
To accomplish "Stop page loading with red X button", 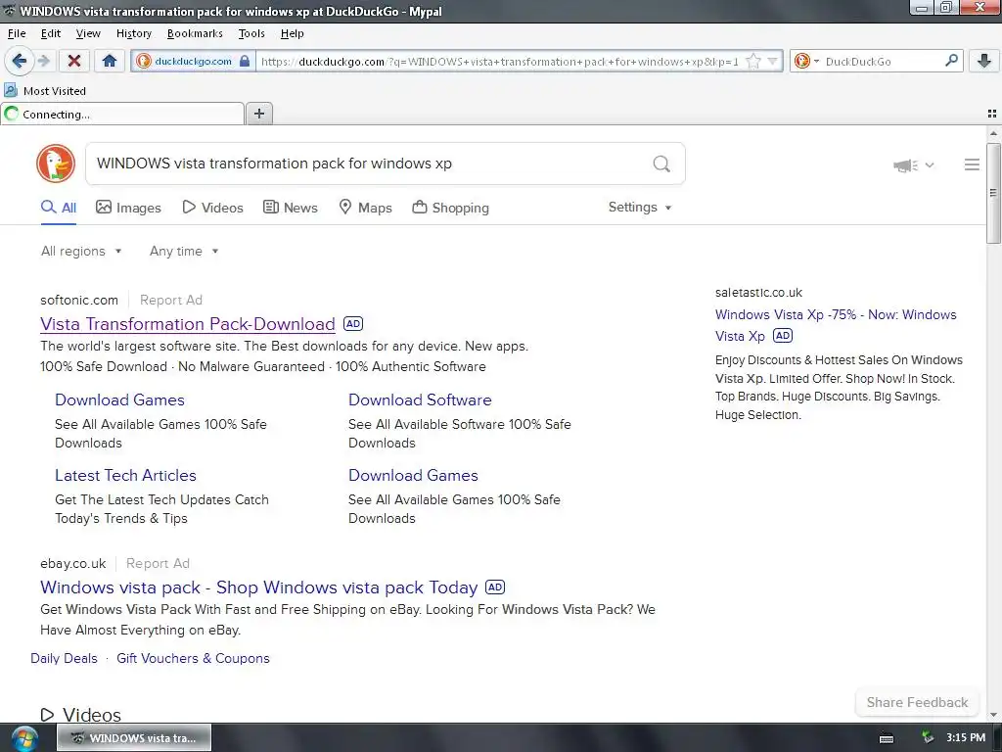I will click(74, 61).
